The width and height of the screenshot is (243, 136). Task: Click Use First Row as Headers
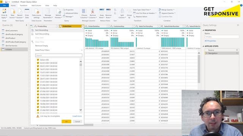tap(145, 13)
